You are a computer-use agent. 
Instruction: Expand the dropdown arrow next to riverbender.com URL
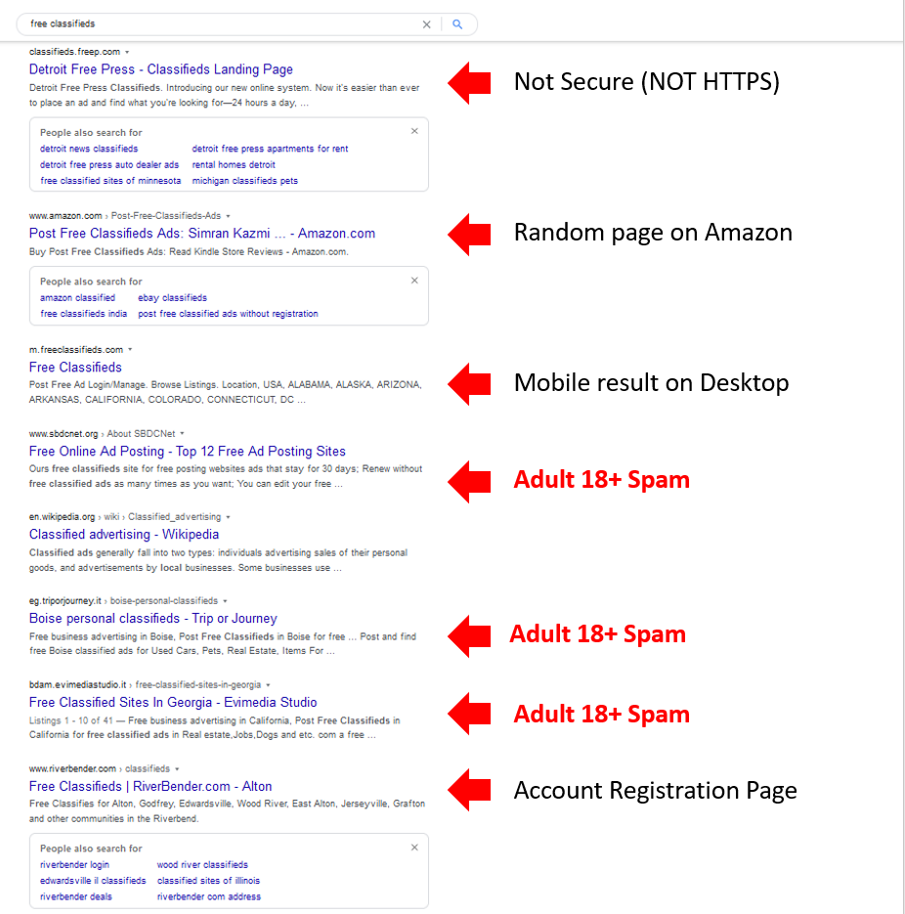coord(177,769)
